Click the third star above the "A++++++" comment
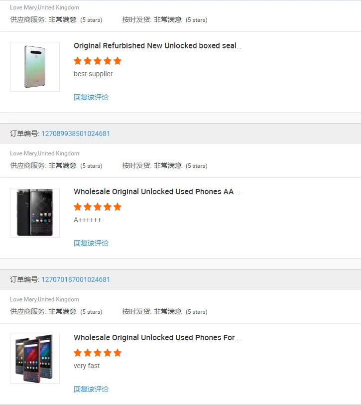Screen dimensions: 361x405 [x=98, y=207]
